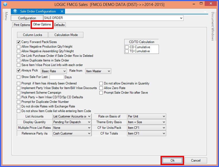Enable Pick Party + Item Wise CD/TD Defaults
219x167 pixels.
point(18,97)
